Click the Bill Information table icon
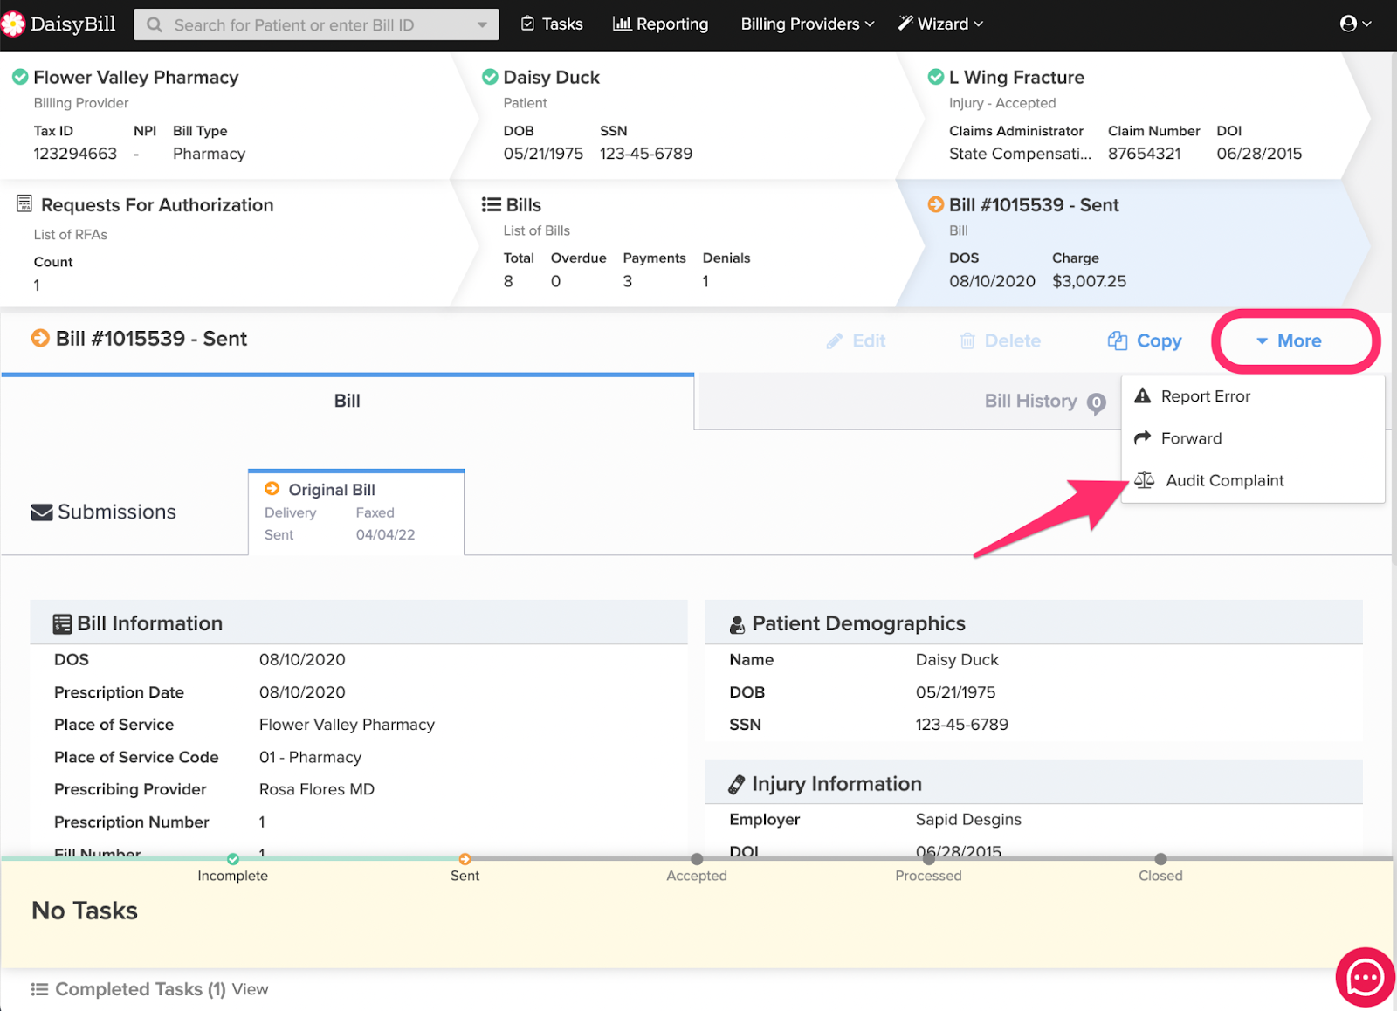The image size is (1397, 1011). pos(62,623)
